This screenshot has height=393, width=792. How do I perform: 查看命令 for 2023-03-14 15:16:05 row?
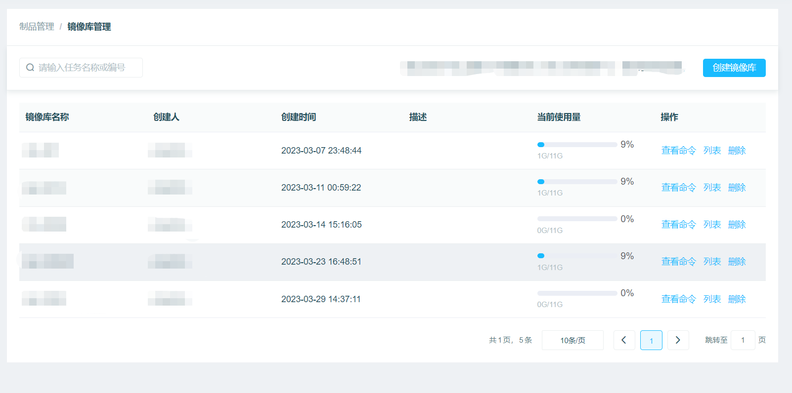(x=678, y=225)
